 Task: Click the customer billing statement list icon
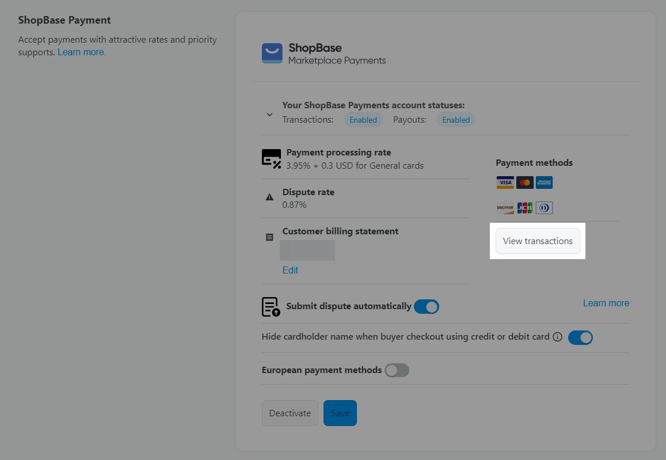(269, 237)
